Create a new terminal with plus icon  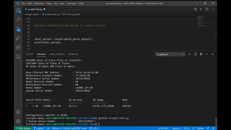pyautogui.click(x=189, y=54)
